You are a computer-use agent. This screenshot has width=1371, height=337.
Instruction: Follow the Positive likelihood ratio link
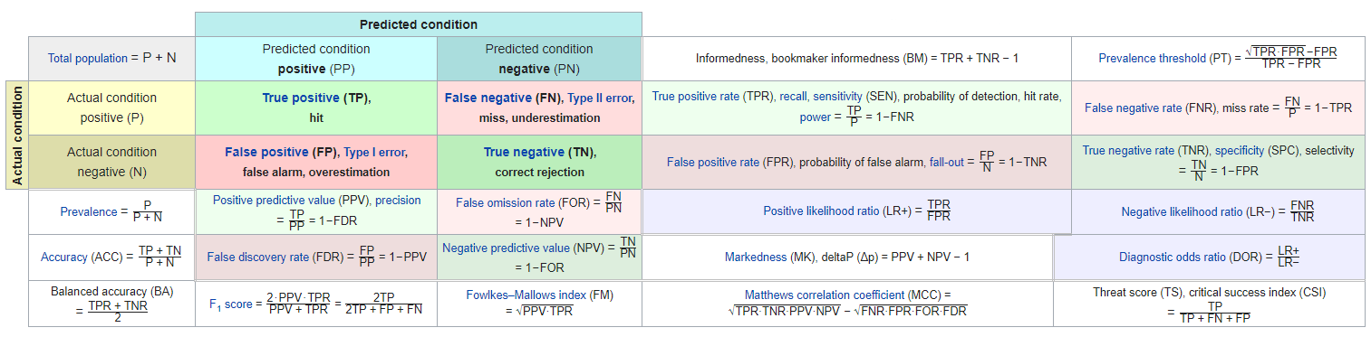(x=821, y=211)
